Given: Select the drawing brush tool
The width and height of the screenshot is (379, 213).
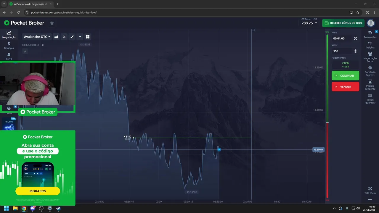Looking at the screenshot, I should (x=72, y=37).
